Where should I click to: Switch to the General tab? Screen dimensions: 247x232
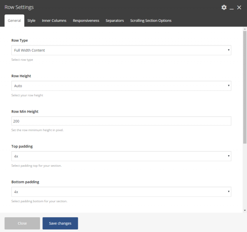point(14,21)
